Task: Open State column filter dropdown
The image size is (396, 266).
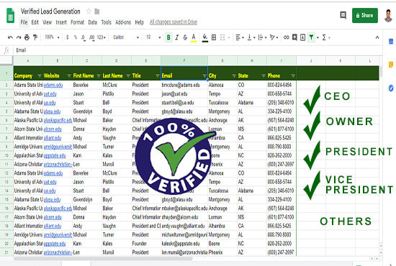Action: 264,76
